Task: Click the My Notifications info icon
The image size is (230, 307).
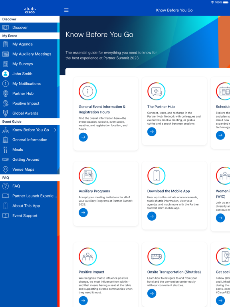Action: point(6,84)
